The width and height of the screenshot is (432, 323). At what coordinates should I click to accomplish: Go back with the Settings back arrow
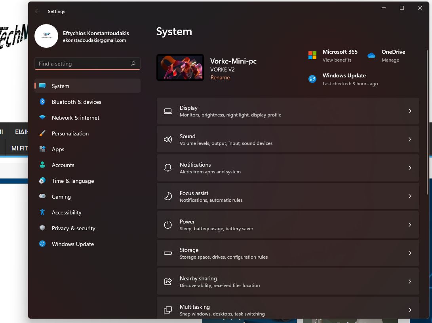point(38,11)
